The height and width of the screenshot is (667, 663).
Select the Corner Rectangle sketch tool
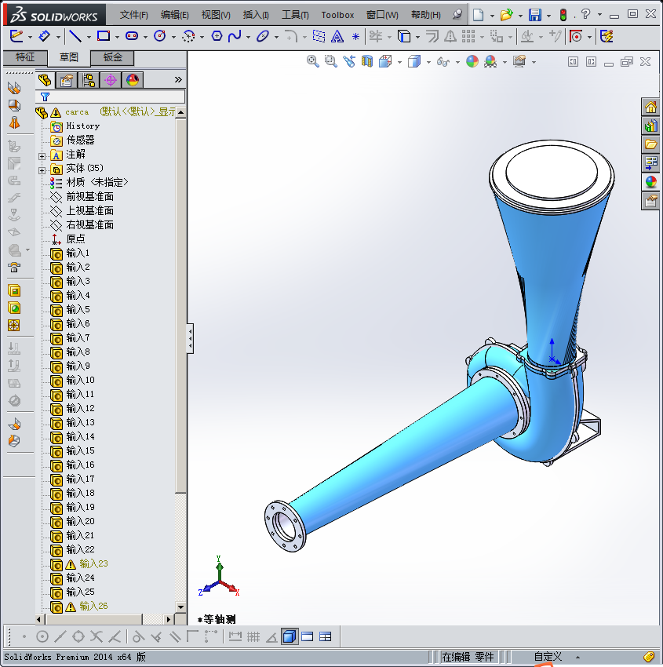coord(104,37)
